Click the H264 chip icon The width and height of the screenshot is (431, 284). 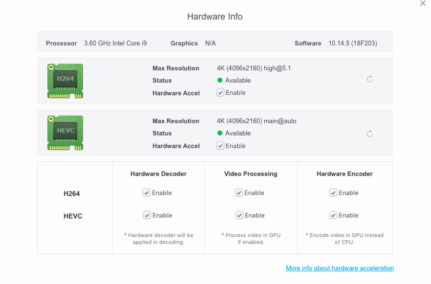(65, 81)
